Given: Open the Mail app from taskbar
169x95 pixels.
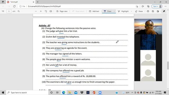Looking at the screenshot, I should (76, 93).
